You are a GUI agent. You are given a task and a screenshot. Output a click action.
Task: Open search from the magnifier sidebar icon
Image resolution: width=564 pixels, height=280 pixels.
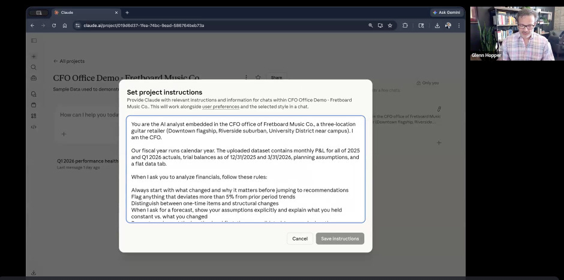(x=34, y=67)
